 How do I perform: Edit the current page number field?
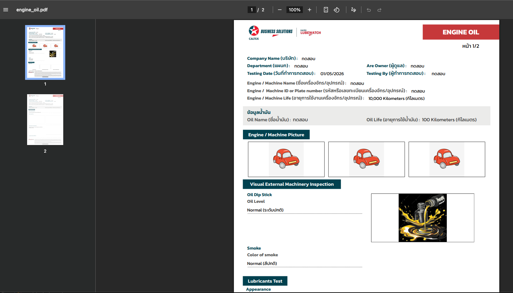(252, 10)
